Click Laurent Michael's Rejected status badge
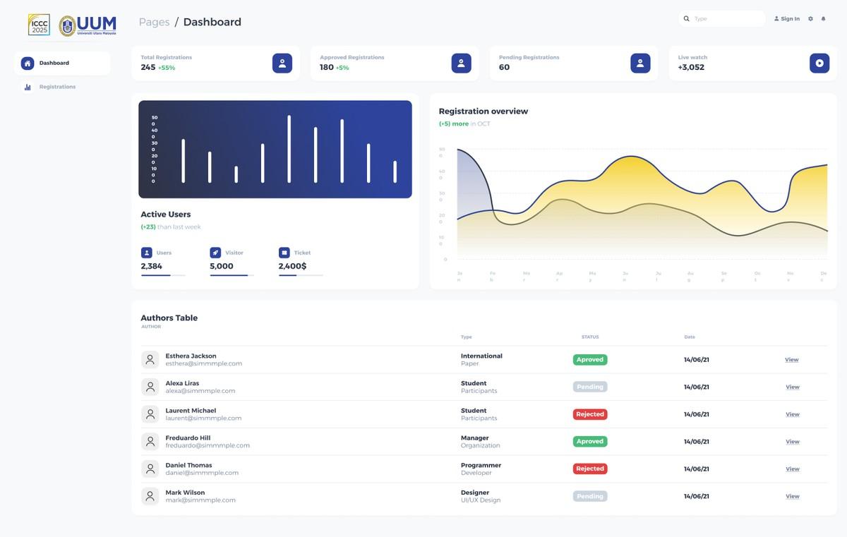The image size is (847, 537). coord(590,414)
